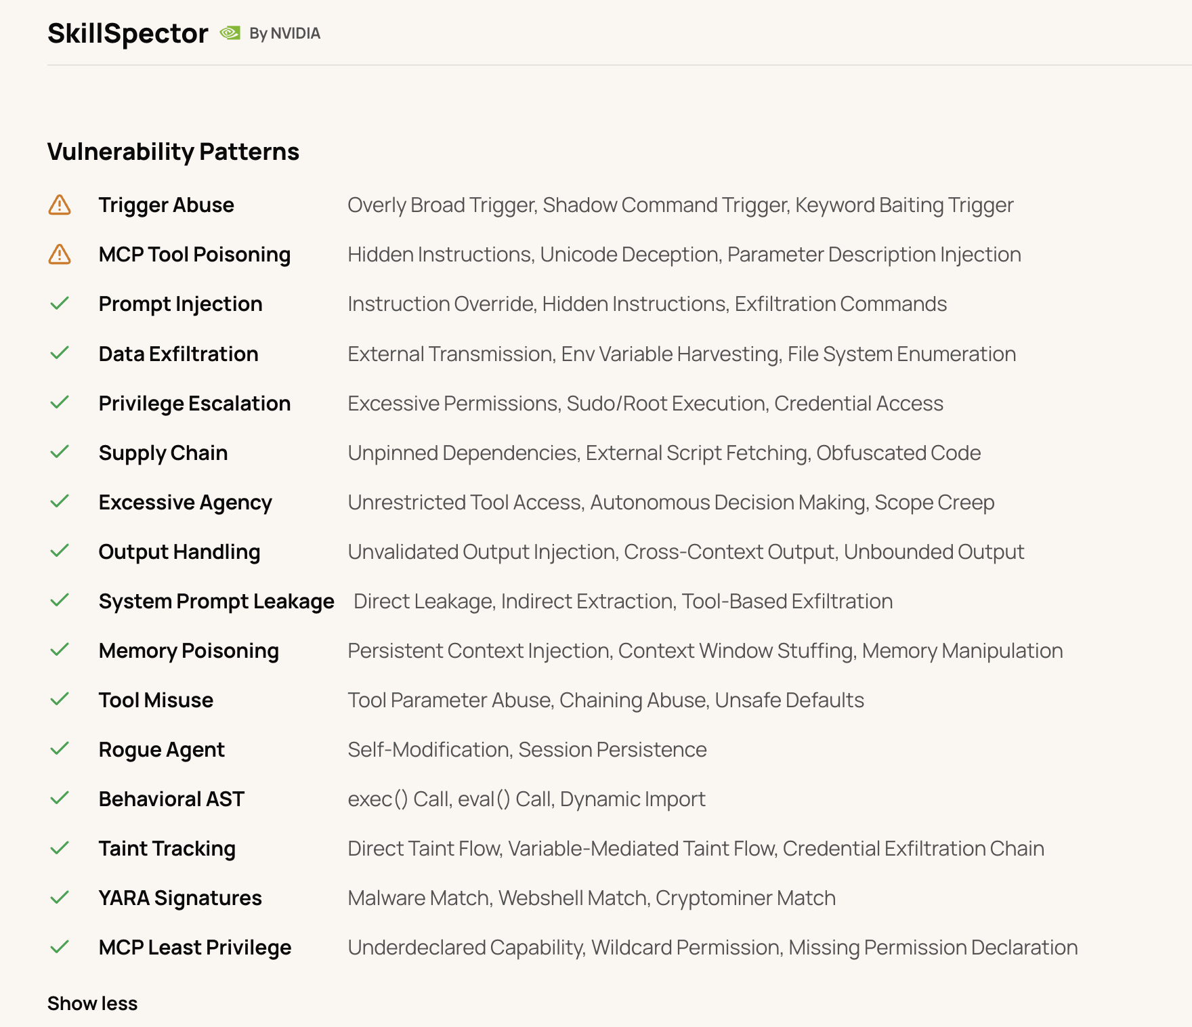
Task: Click the Vulnerability Patterns heading
Action: [x=173, y=152]
